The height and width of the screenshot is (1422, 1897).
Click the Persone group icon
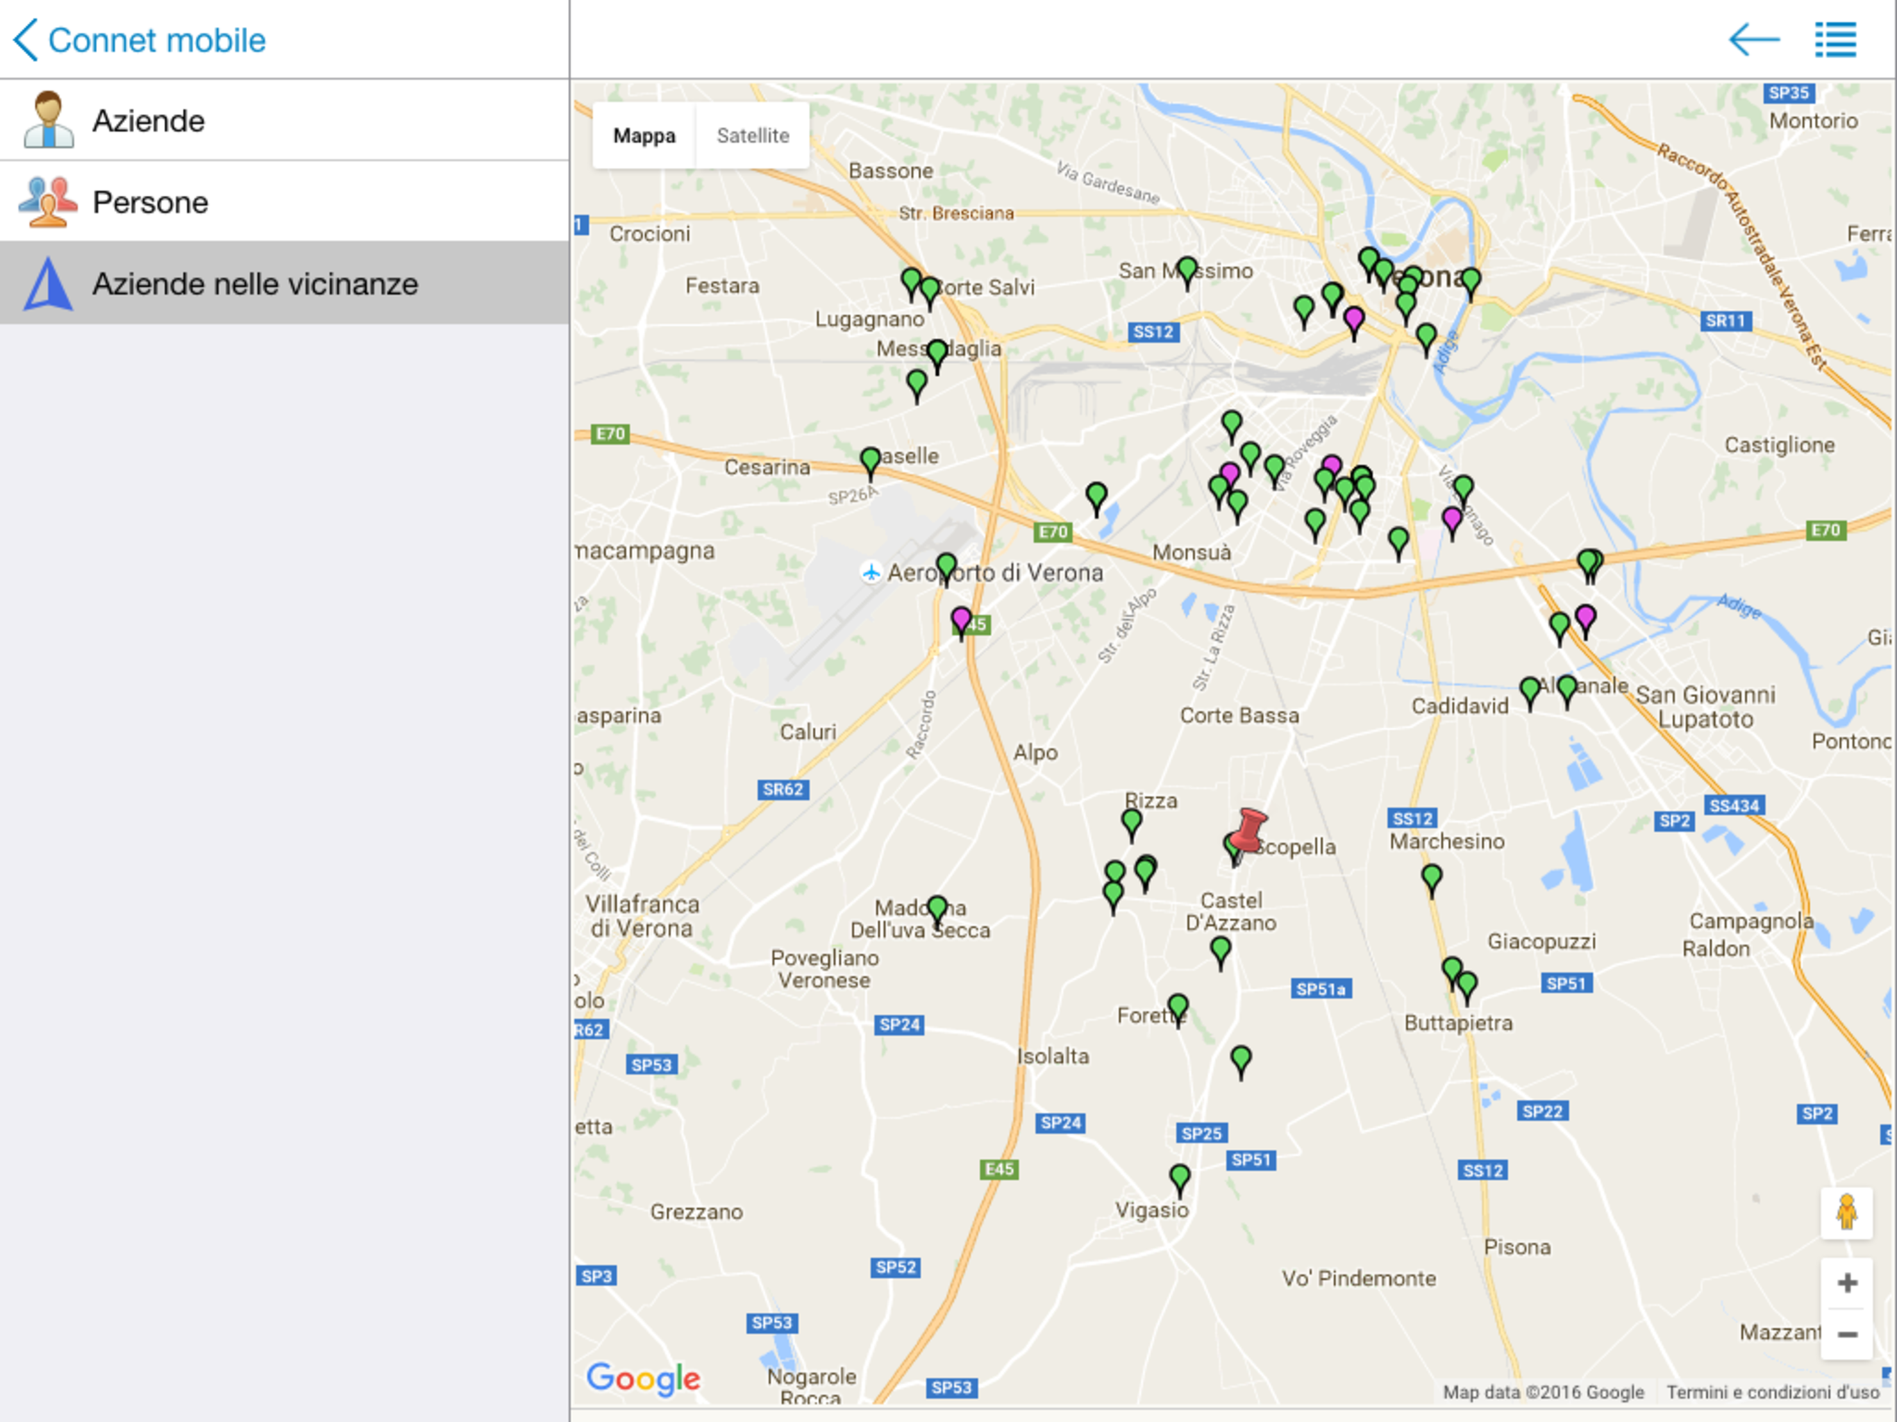[x=48, y=201]
